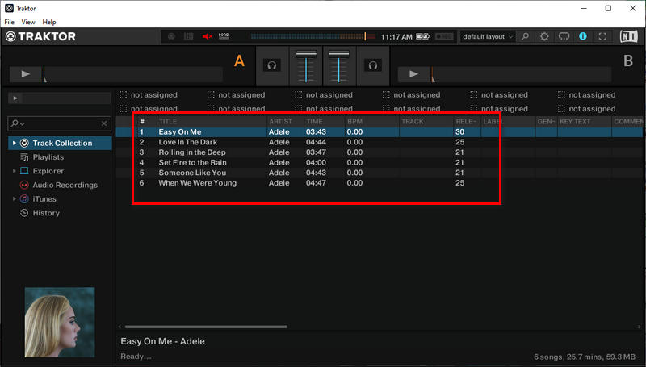Click the Audio Recordings red icon
Viewport: 646px width, 367px height.
tap(24, 186)
